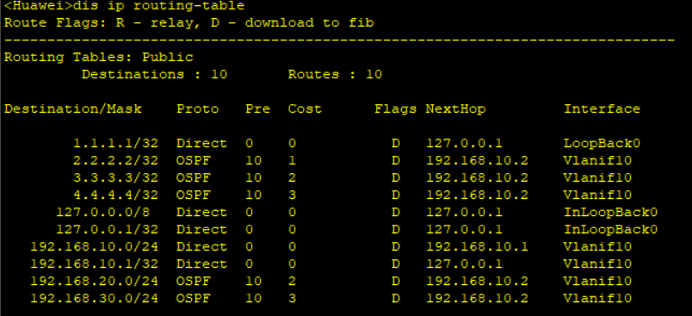Viewport: 692px width, 316px height.
Task: Click the Proto column header
Action: [x=198, y=109]
